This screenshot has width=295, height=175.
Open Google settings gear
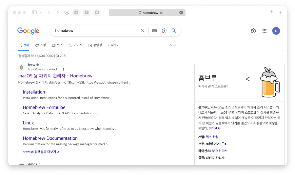tap(253, 31)
